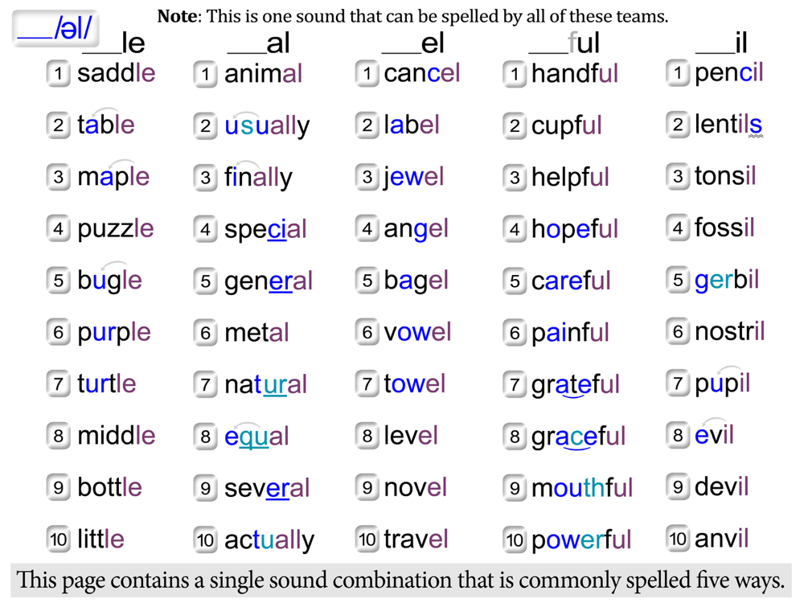Click number 4 button beside hopeful
This screenshot has width=804, height=603.
click(x=515, y=229)
